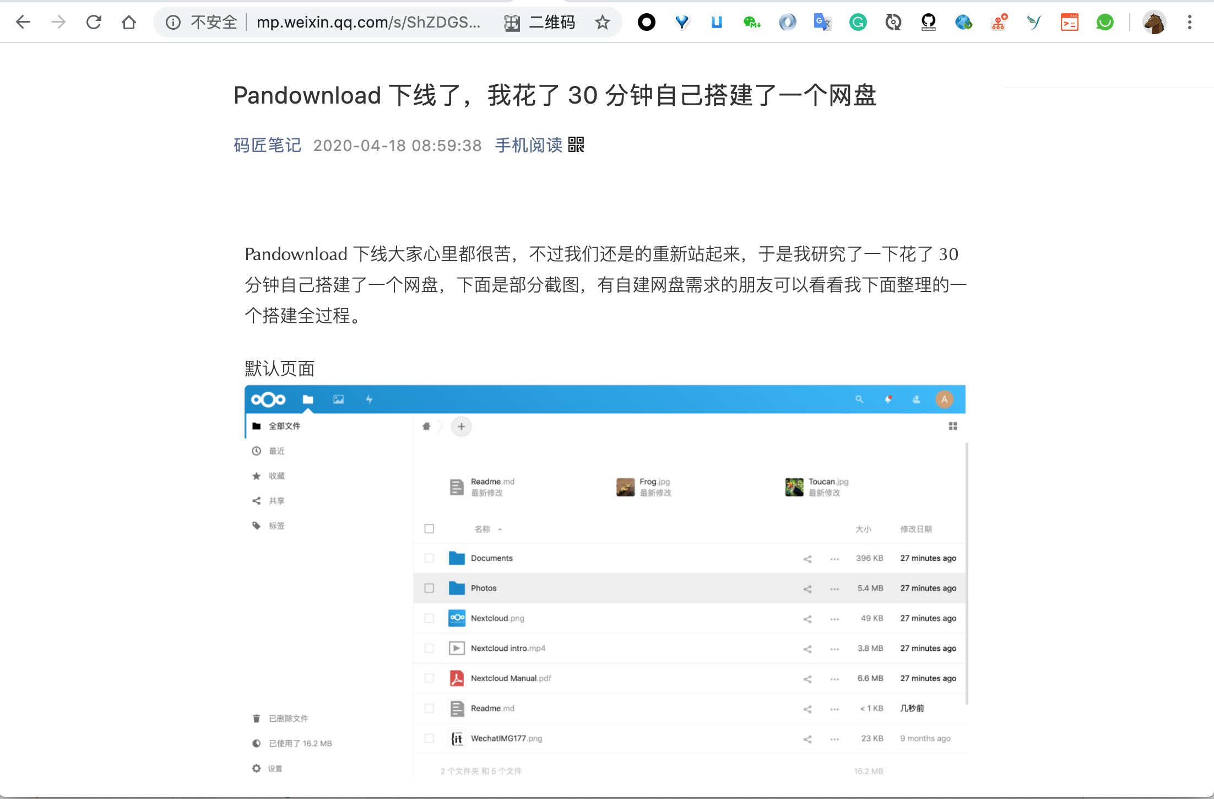Open the Google Translate extension
1214x799 pixels.
click(x=822, y=22)
